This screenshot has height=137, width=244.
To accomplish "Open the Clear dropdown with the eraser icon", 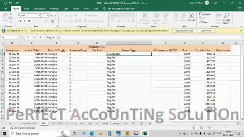I will (204, 22).
